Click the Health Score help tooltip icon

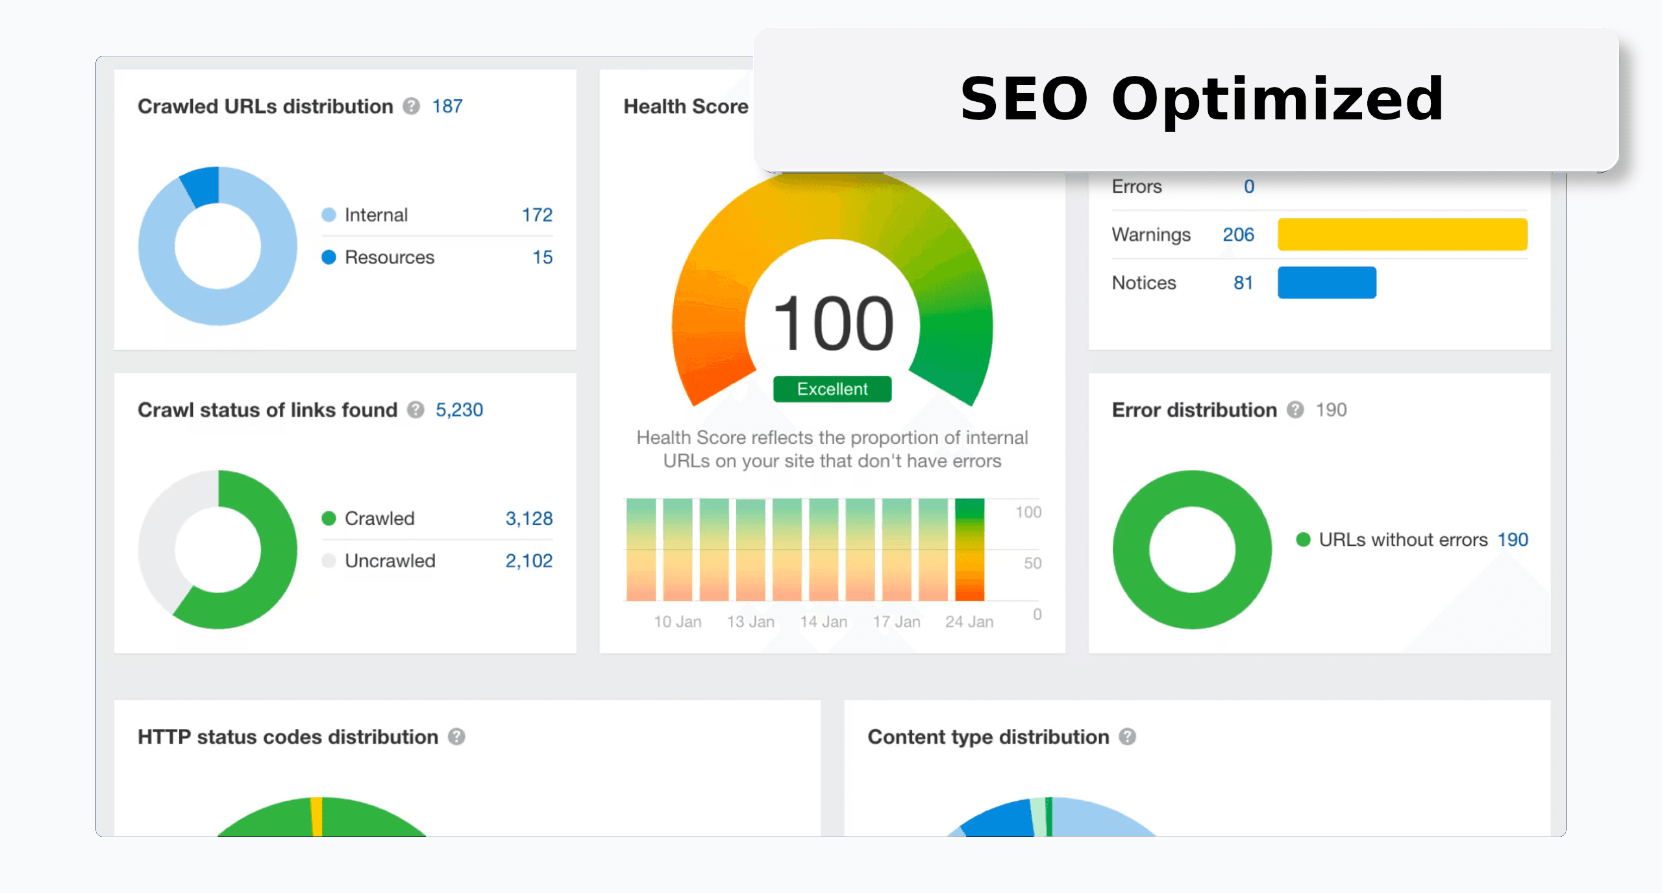(773, 106)
